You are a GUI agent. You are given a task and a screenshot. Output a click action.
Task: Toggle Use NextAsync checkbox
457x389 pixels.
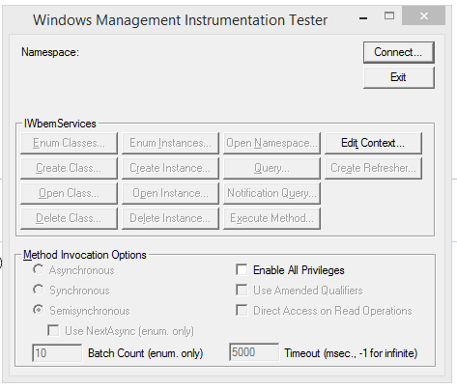coord(53,331)
